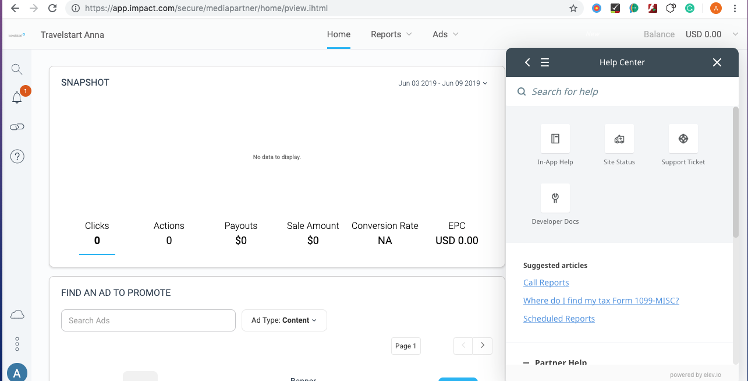Viewport: 748px width, 381px height.
Task: Click the Adobe Acrobat extension icon
Action: tap(653, 8)
